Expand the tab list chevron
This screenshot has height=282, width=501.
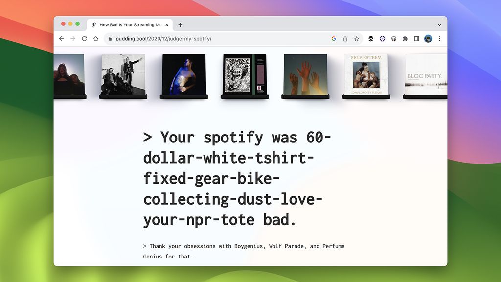[439, 24]
